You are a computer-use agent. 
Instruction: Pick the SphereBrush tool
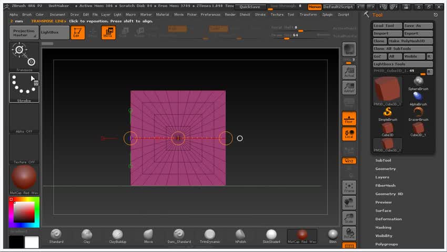(x=418, y=83)
